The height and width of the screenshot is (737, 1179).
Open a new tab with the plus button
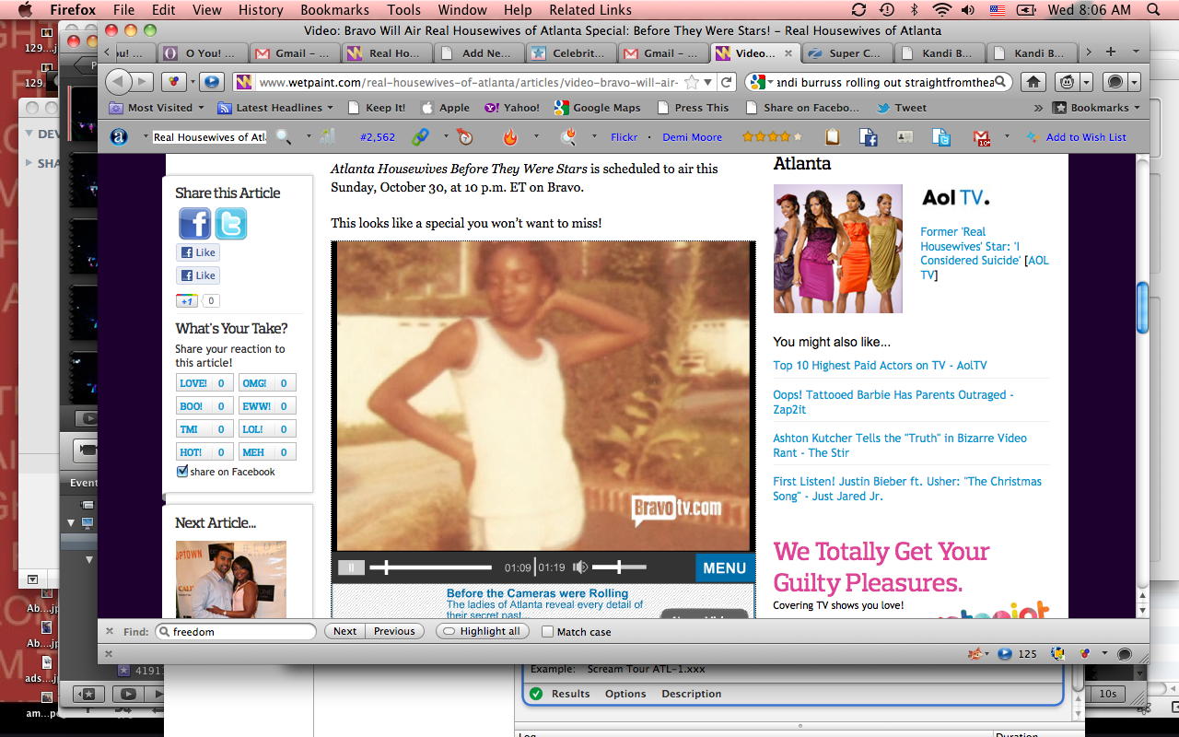click(x=1111, y=53)
